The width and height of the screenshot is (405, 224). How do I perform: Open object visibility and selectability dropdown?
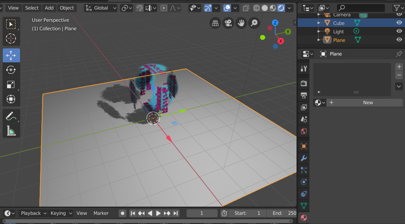coord(195,8)
